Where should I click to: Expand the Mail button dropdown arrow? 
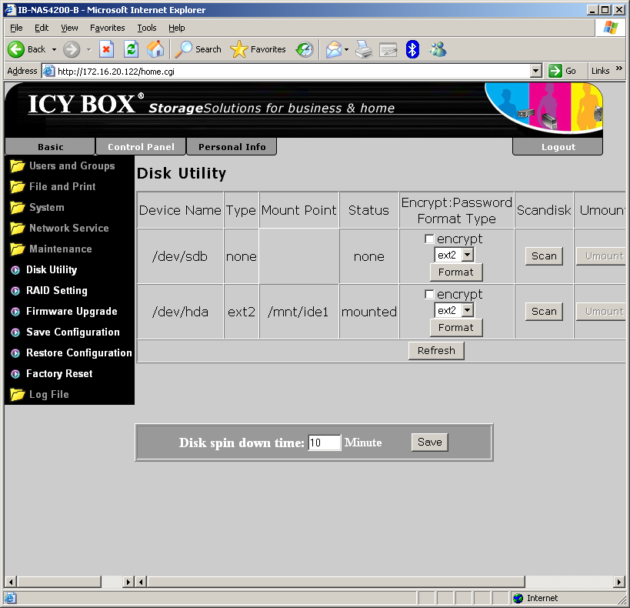click(346, 50)
